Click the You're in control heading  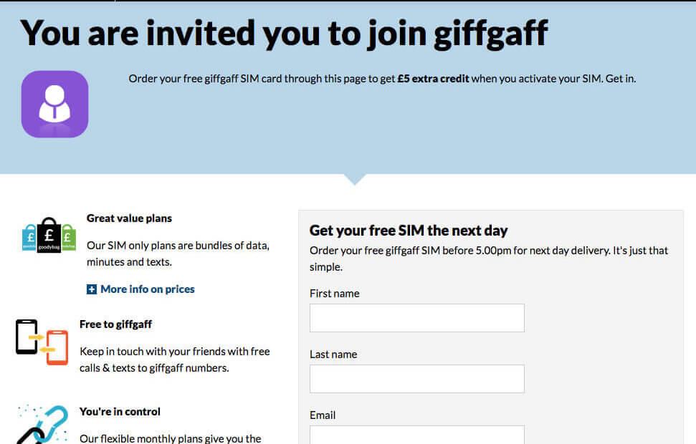tap(120, 412)
